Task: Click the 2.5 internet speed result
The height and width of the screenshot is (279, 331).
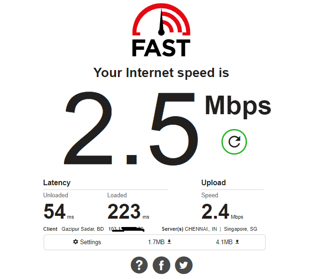Action: [x=131, y=128]
